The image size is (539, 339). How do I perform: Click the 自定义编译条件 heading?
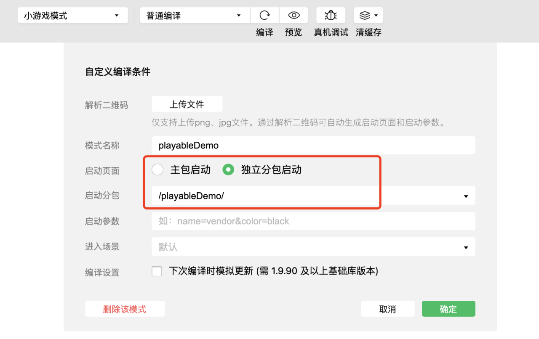click(x=118, y=72)
